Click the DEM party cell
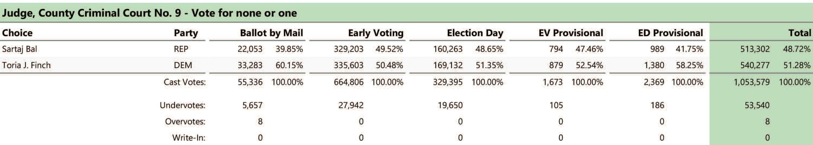 (x=183, y=65)
